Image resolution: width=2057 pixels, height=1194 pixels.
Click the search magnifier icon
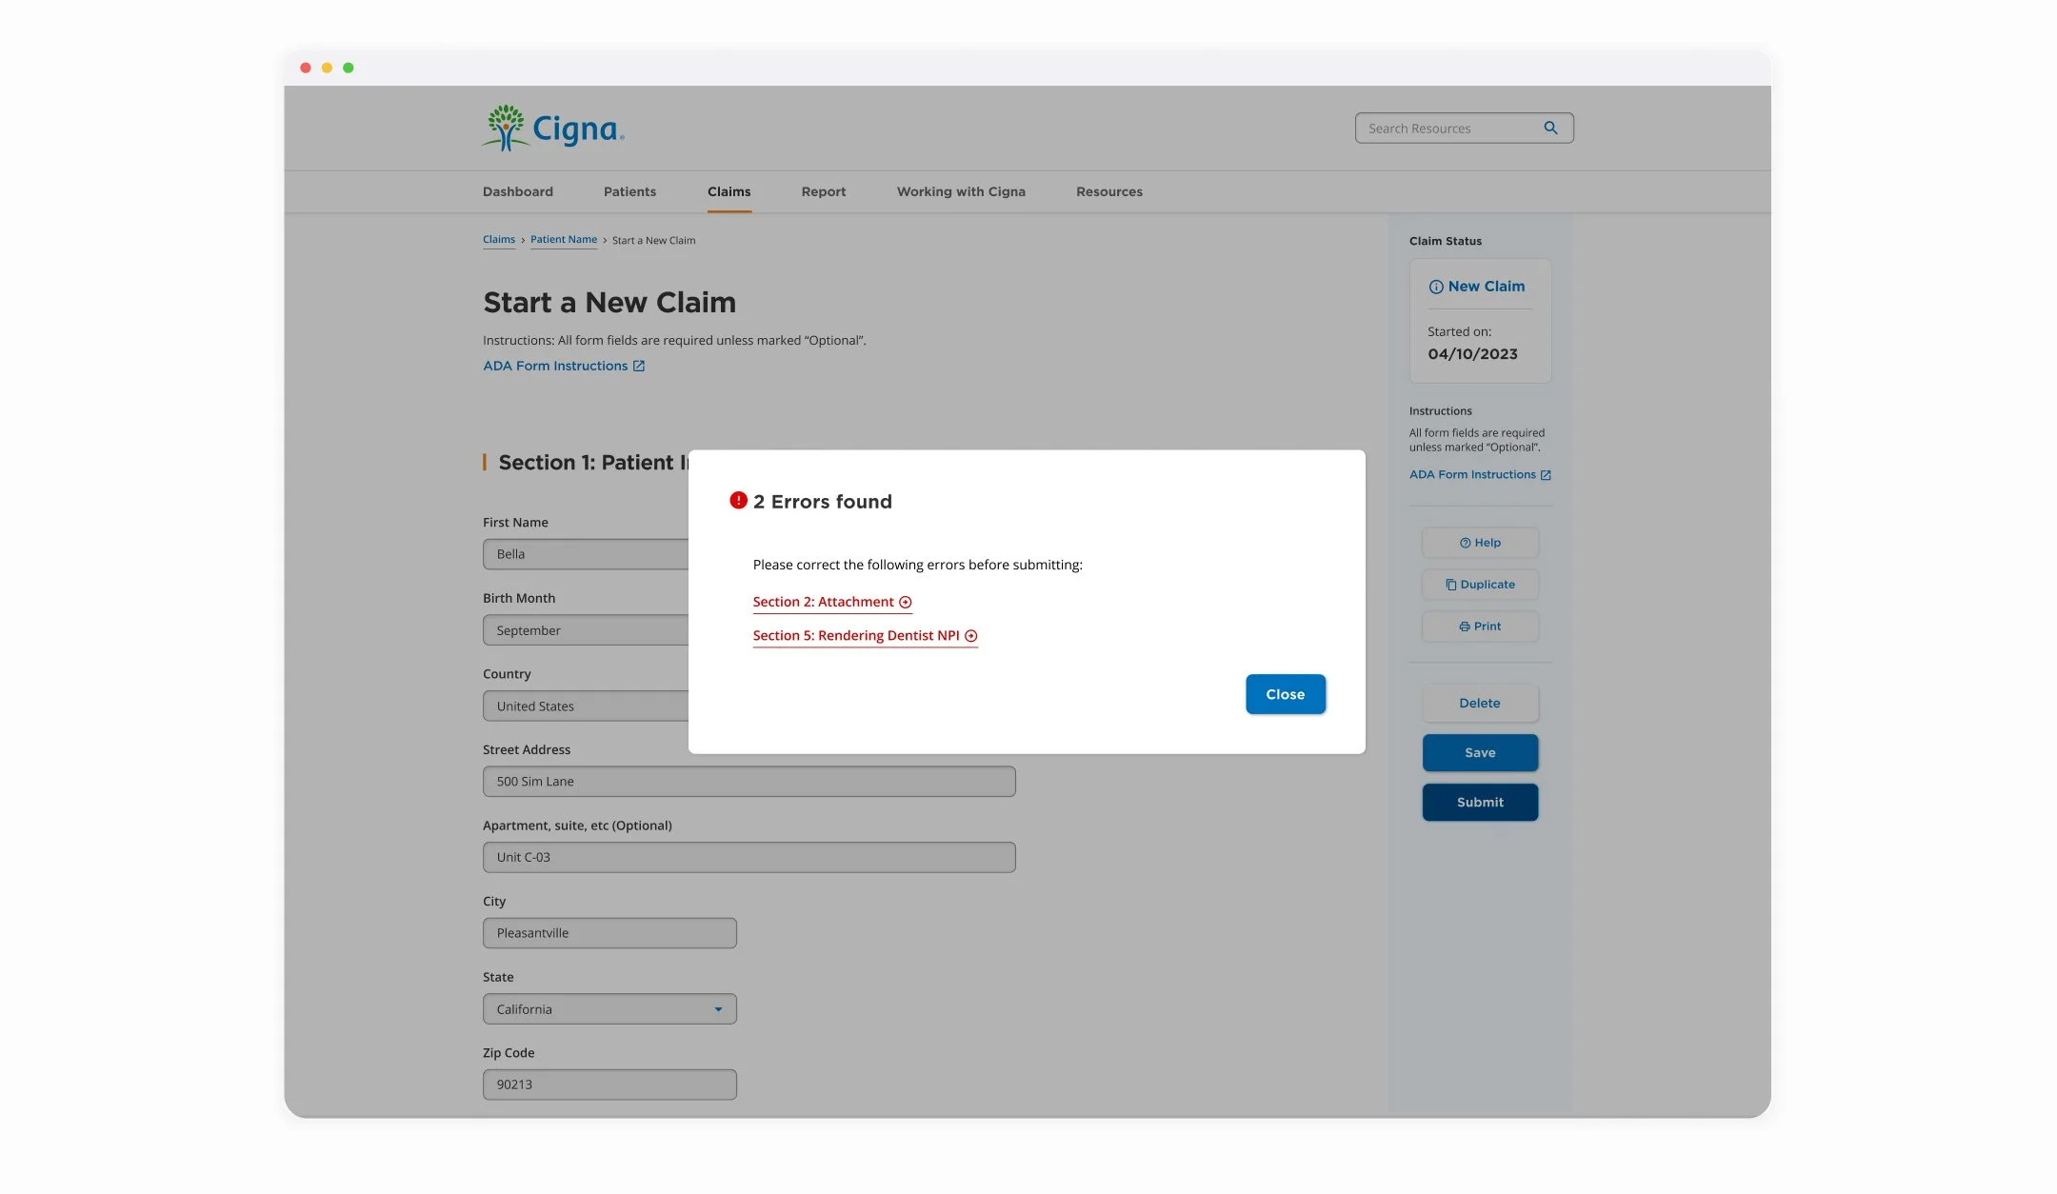(1550, 128)
